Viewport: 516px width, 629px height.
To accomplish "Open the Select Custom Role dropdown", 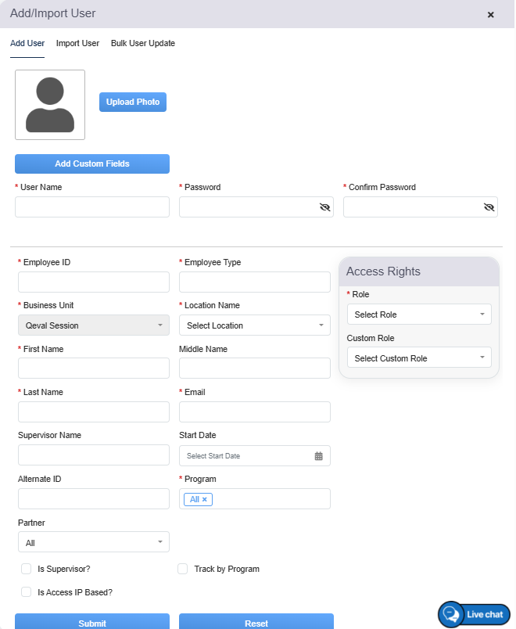I will click(419, 358).
